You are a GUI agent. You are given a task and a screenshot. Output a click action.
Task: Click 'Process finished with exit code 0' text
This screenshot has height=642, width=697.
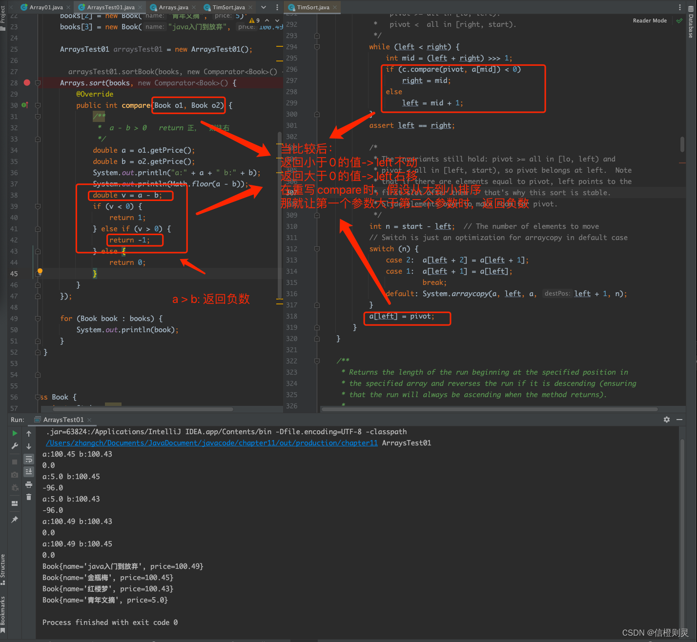click(x=110, y=622)
